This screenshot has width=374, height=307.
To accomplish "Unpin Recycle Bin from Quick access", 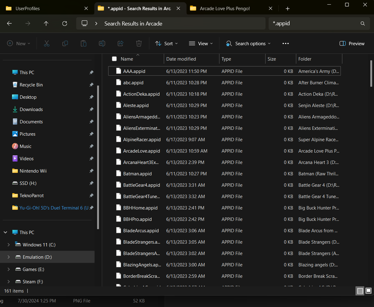I will [x=91, y=85].
